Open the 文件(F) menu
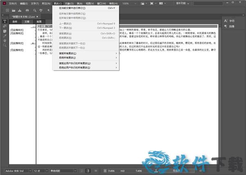The image size is (246, 175). click(x=13, y=3)
